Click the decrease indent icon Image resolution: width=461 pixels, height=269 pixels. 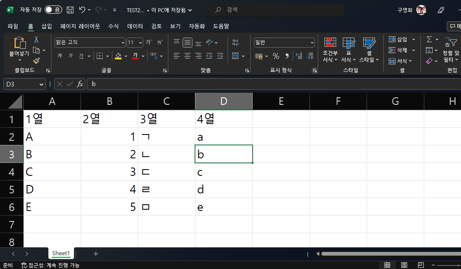[209, 56]
